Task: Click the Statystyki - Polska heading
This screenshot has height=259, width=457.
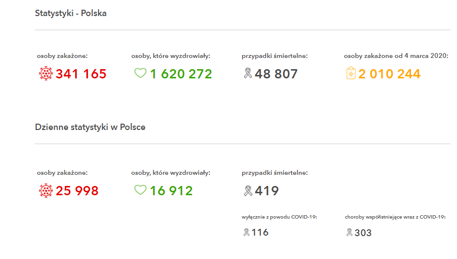Action: [71, 14]
